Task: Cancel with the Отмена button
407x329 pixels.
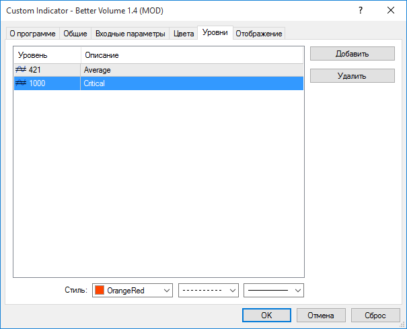Action: pos(321,315)
